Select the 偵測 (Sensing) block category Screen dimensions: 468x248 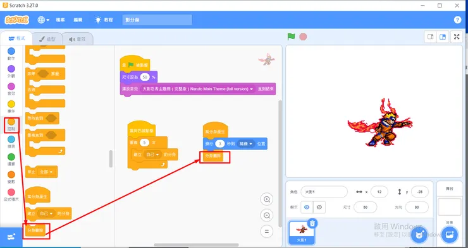point(11,142)
